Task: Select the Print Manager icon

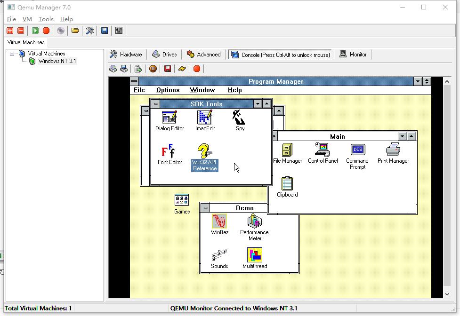Action: tap(393, 153)
